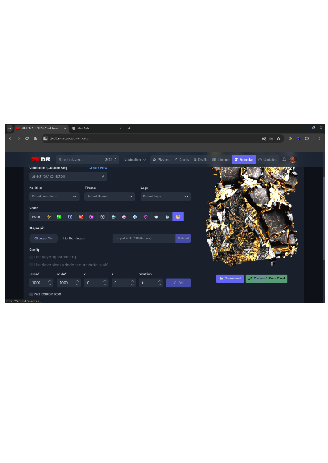Viewport: 328px width, 463px height.
Task: Switch to the New Tab browser tab
Action: (97, 129)
